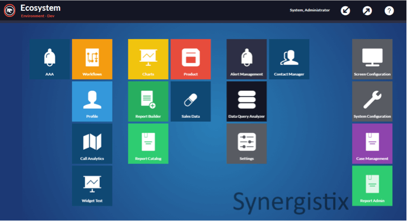Viewport: 407px width, 221px height.
Task: Click the up-right arrow header icon
Action: coord(367,11)
